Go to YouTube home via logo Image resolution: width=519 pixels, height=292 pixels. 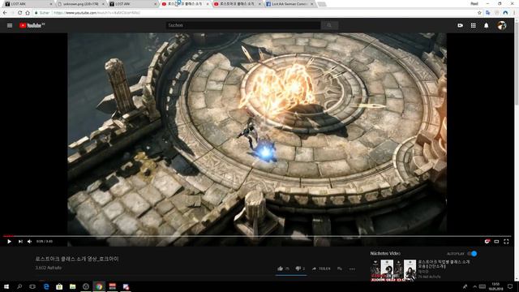pos(32,25)
